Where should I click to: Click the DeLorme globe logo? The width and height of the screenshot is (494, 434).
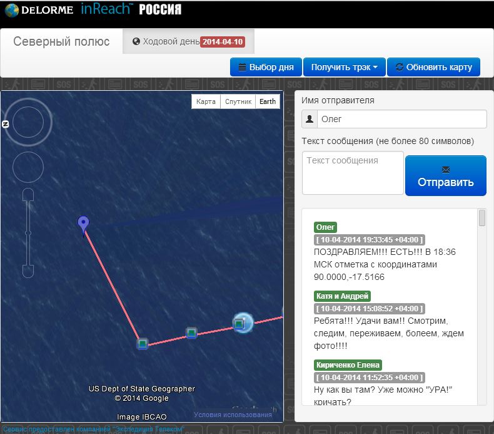coord(12,10)
